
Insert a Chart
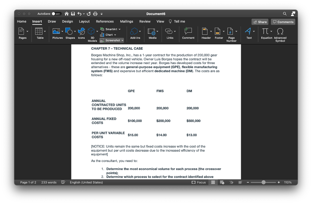(108, 35)
